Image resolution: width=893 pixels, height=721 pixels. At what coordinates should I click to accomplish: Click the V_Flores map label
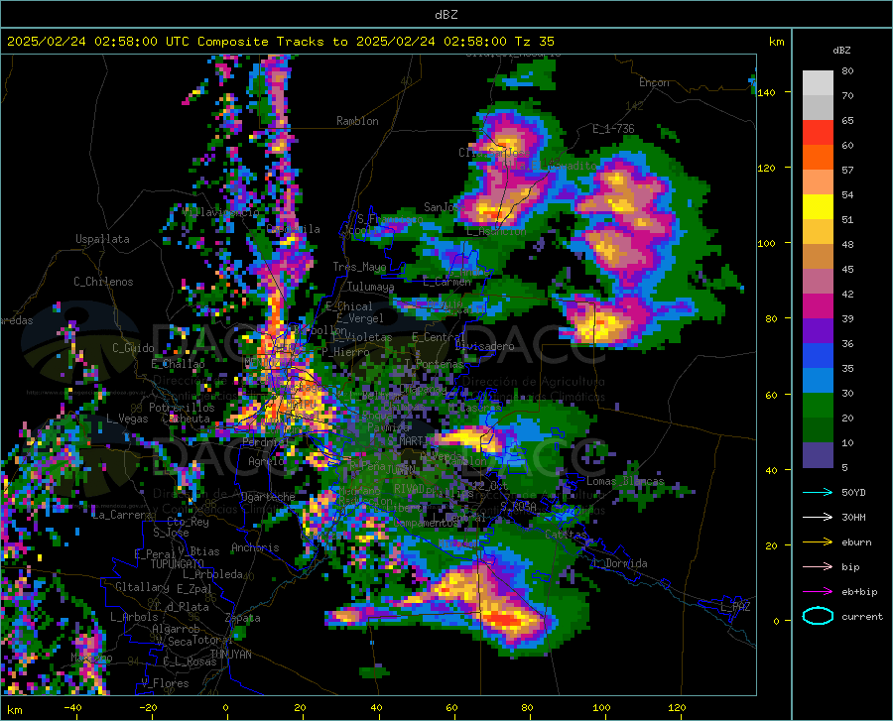pos(165,683)
